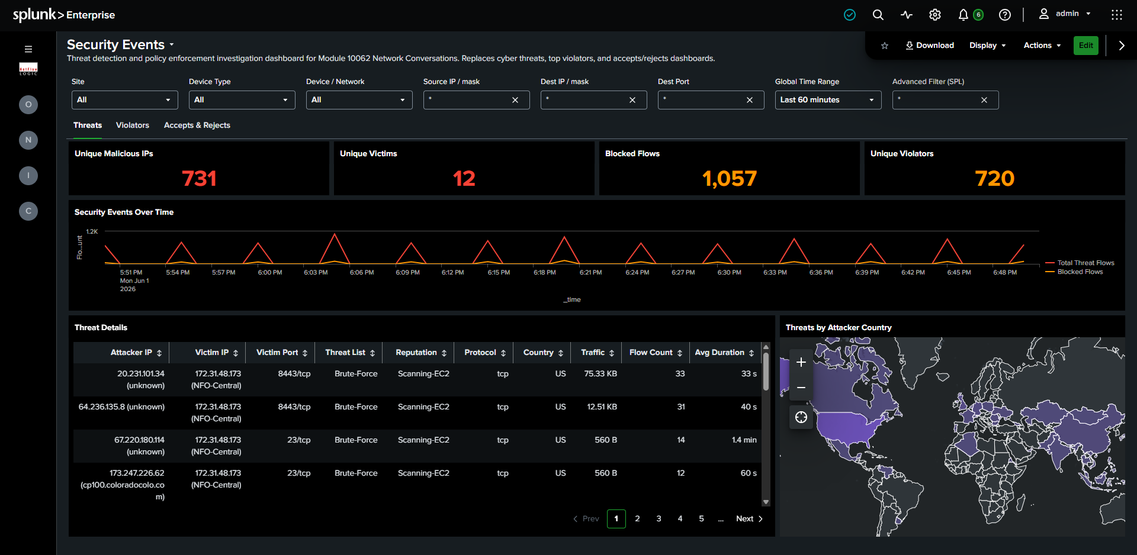The height and width of the screenshot is (555, 1137).
Task: Expand the Security Events title dropdown
Action: [172, 45]
